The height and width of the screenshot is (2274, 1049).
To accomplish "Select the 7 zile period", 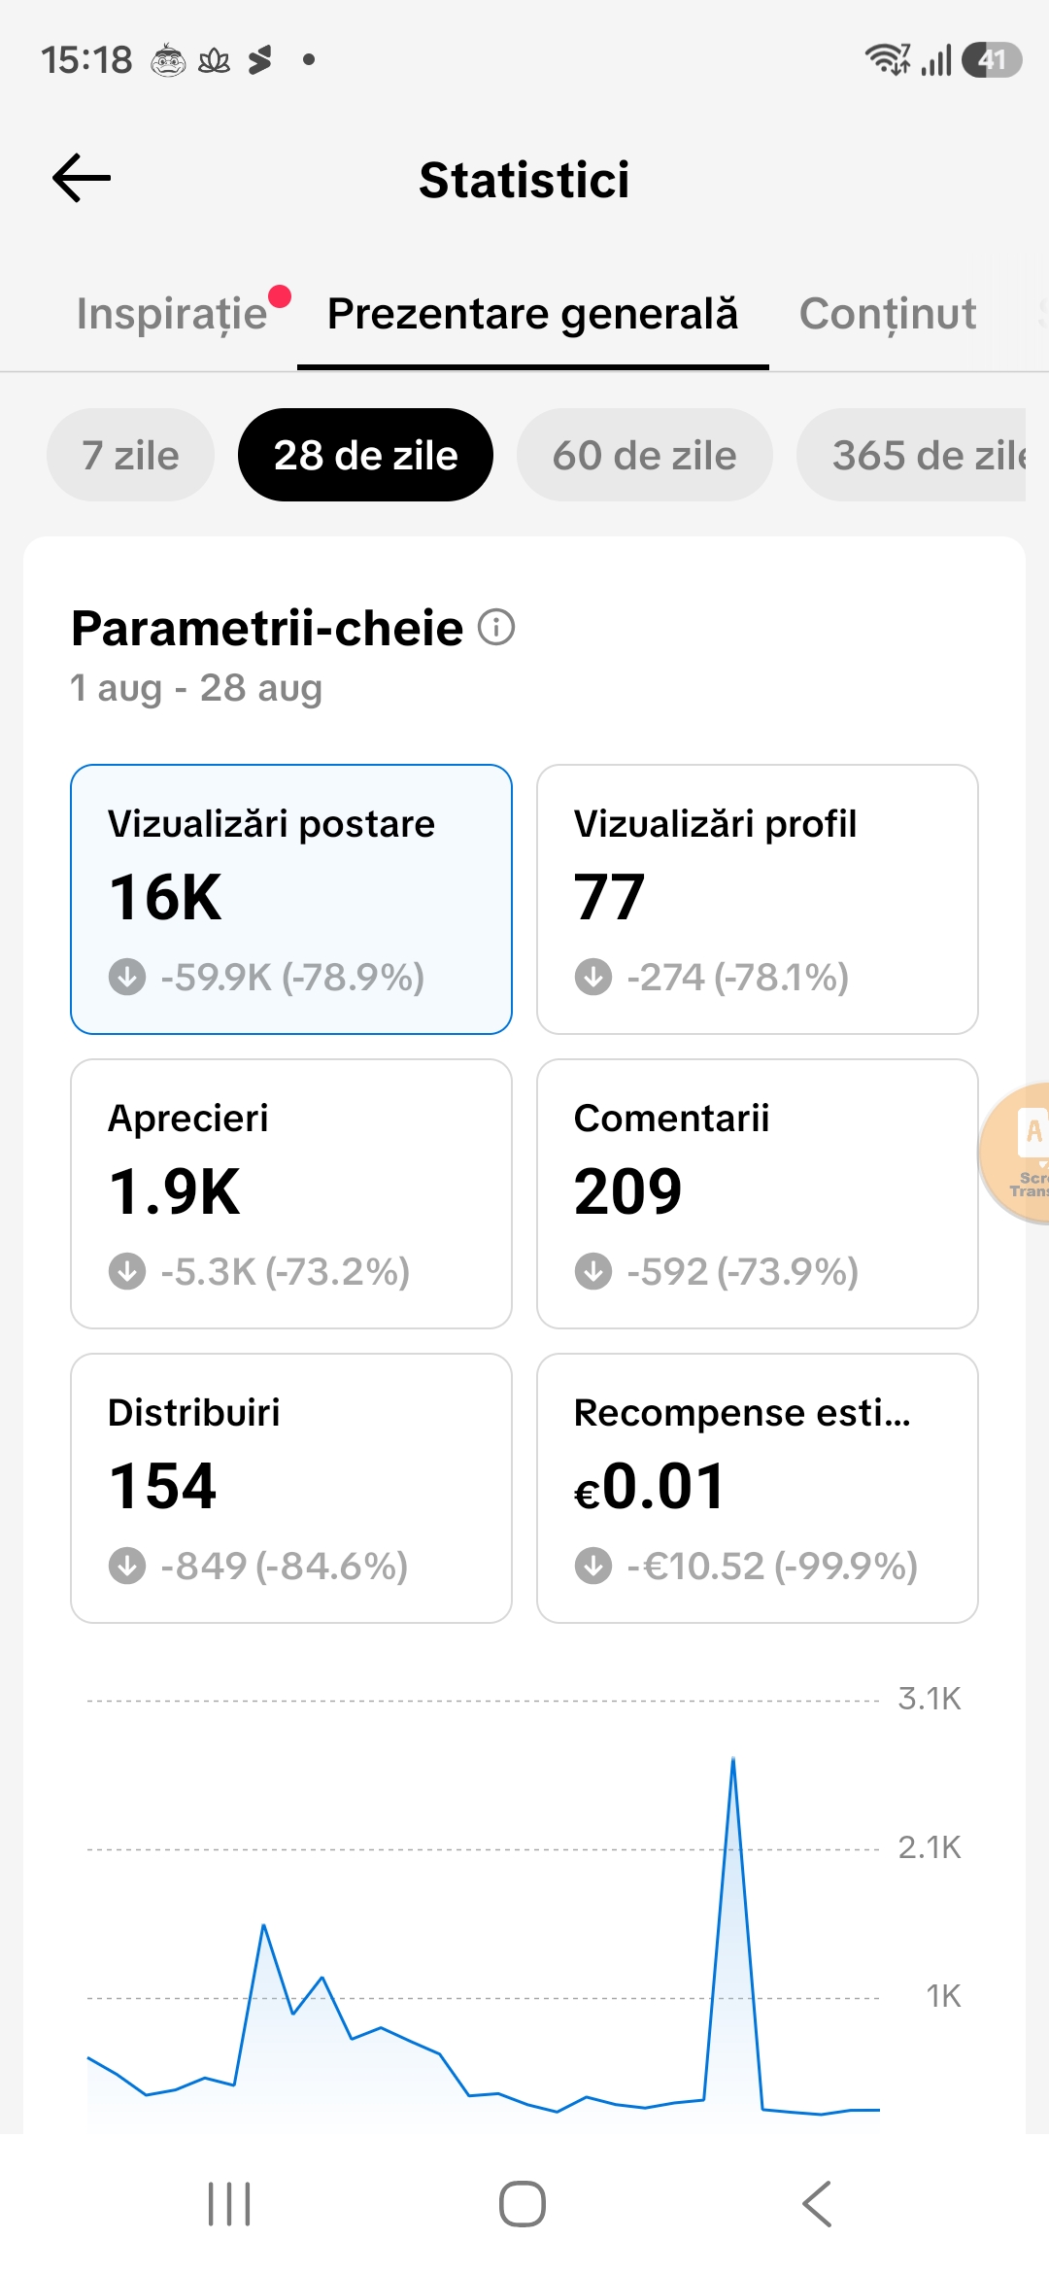I will click(131, 455).
